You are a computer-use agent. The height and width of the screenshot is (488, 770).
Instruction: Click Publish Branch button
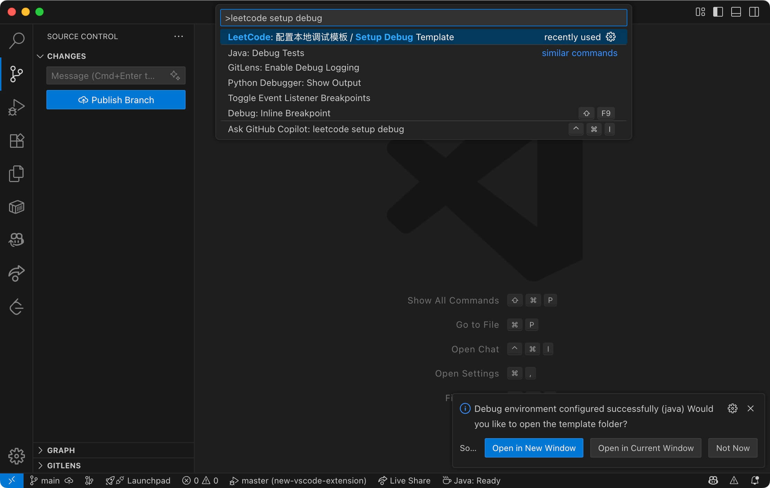[116, 100]
